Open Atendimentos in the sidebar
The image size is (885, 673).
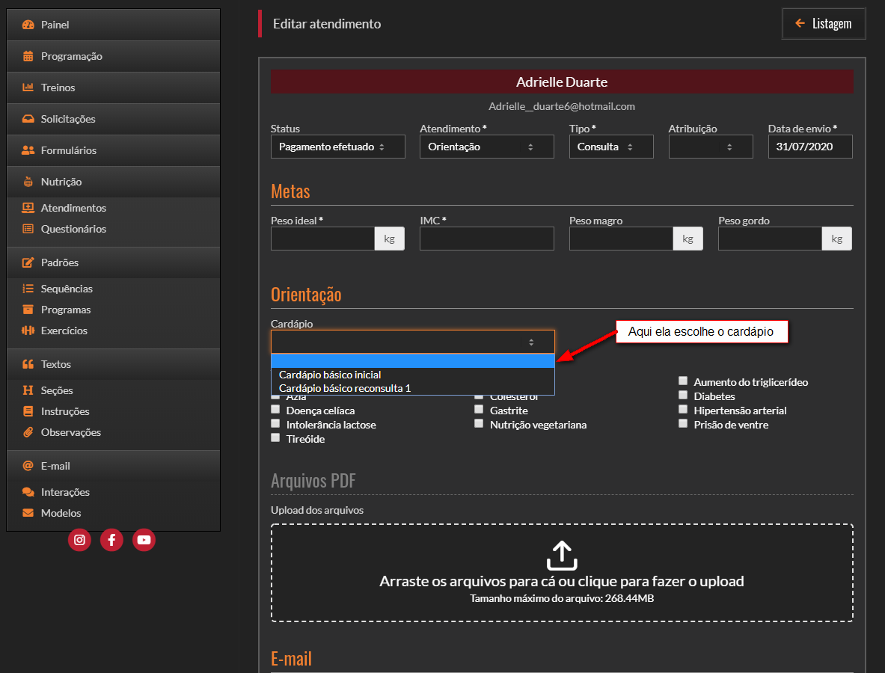tap(73, 208)
